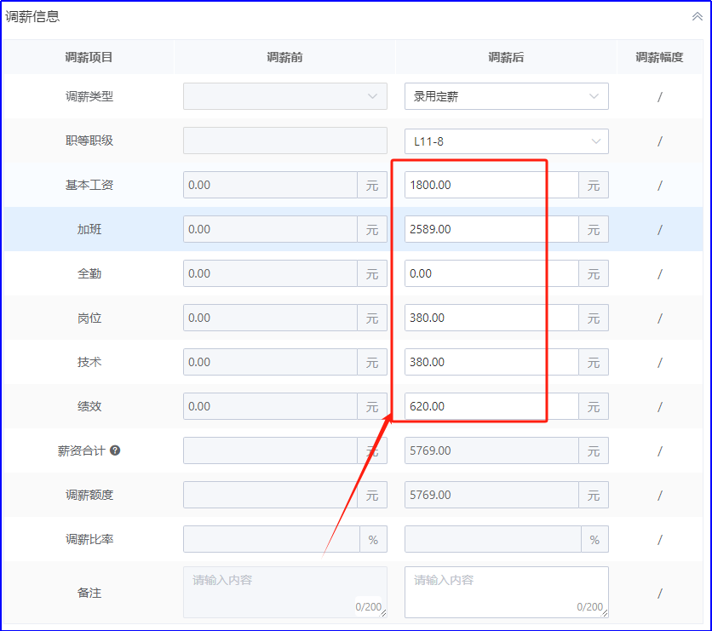Click the 基本工资 after-adjustment field 1800.00
Image resolution: width=712 pixels, height=631 pixels.
(x=491, y=185)
